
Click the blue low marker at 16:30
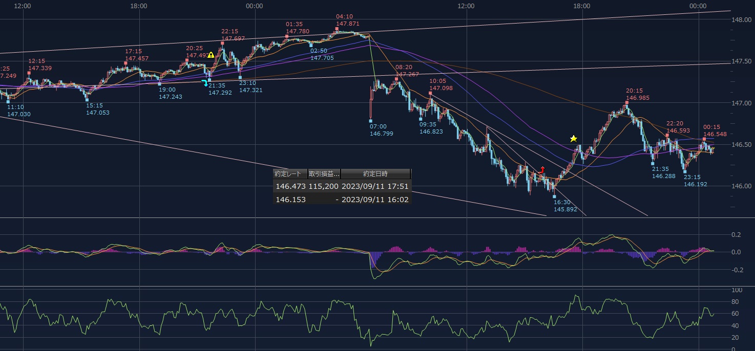coord(554,196)
